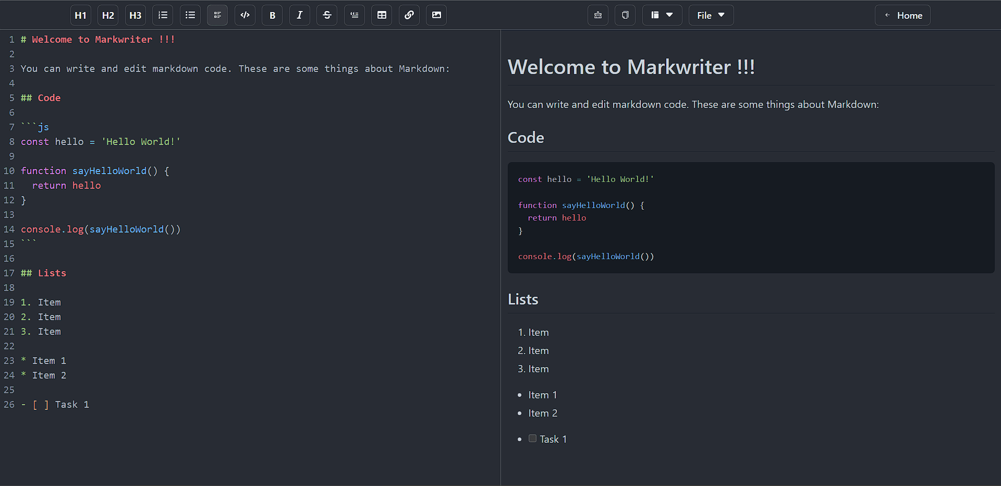The height and width of the screenshot is (486, 1001).
Task: Insert an H1 heading
Action: [x=81, y=15]
